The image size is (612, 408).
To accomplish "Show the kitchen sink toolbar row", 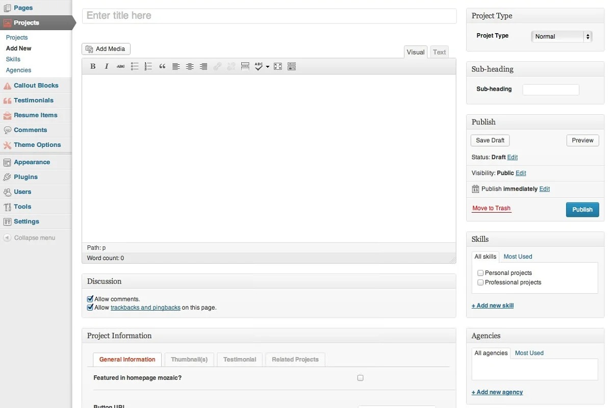I will (292, 66).
